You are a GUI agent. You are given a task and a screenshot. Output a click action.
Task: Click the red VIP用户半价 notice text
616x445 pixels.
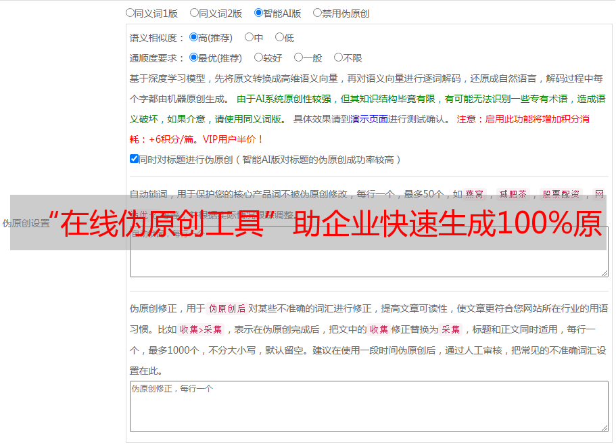233,139
